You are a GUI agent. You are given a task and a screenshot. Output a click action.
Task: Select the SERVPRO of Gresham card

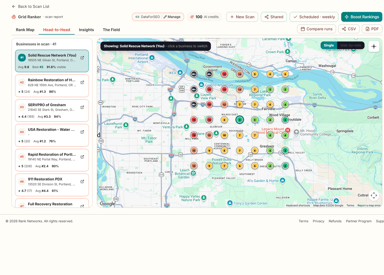(52, 111)
